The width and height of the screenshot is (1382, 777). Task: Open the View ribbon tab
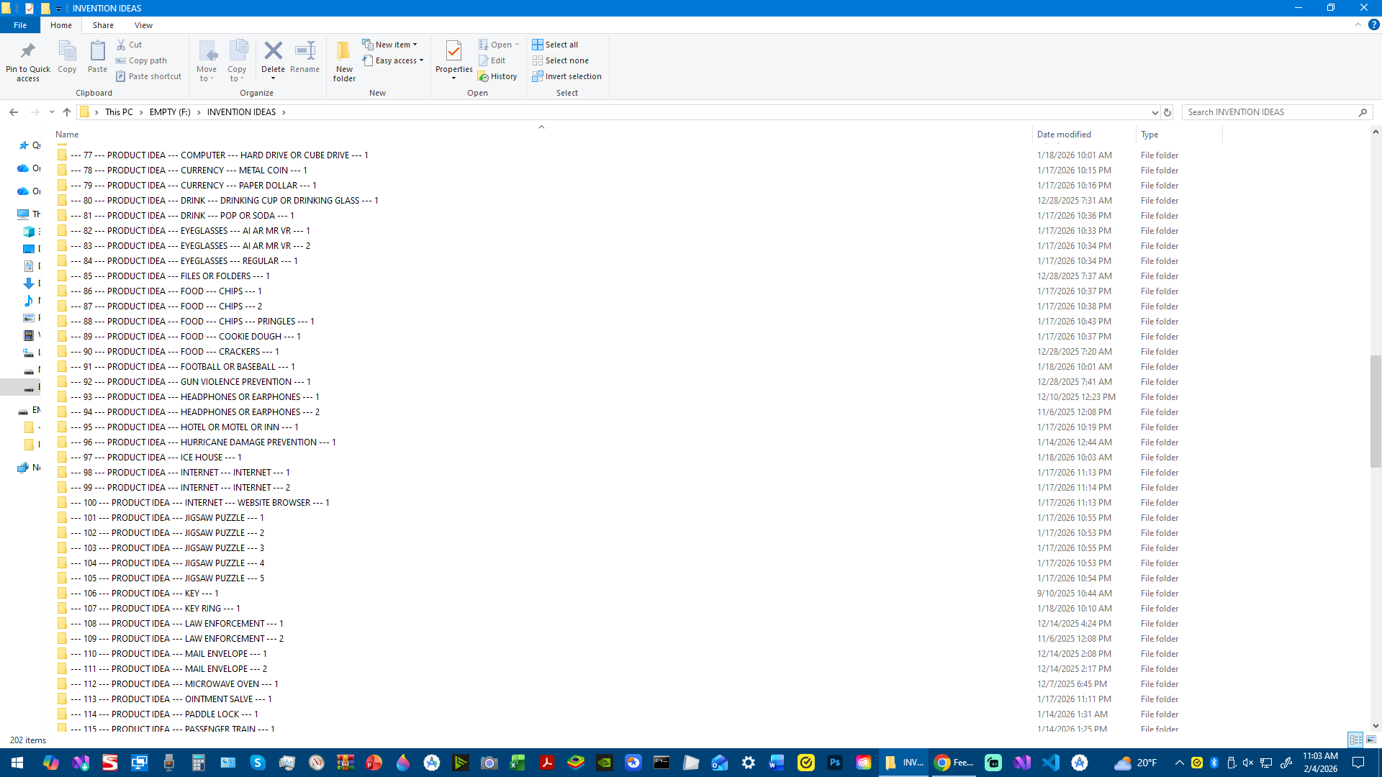143,25
